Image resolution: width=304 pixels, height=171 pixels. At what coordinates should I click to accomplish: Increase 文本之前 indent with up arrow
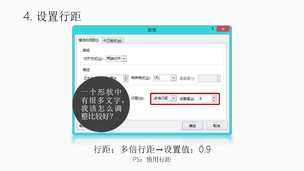[x=126, y=77]
